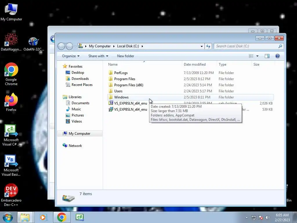The image size is (297, 223).
Task: Click the network tray icon
Action: click(x=253, y=217)
